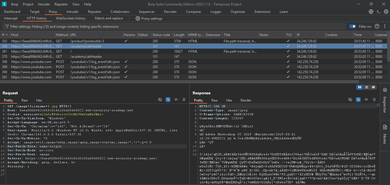Viewport: 390px width, 185px height.
Task: Open the filter help question mark icon
Action: click(377, 26)
